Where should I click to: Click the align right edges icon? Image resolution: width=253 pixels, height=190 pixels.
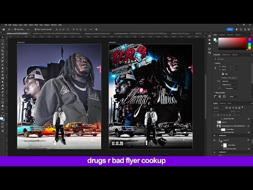[x=64, y=30]
